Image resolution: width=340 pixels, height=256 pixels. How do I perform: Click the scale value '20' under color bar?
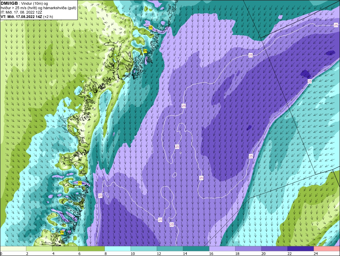pyautogui.click(x=263, y=254)
